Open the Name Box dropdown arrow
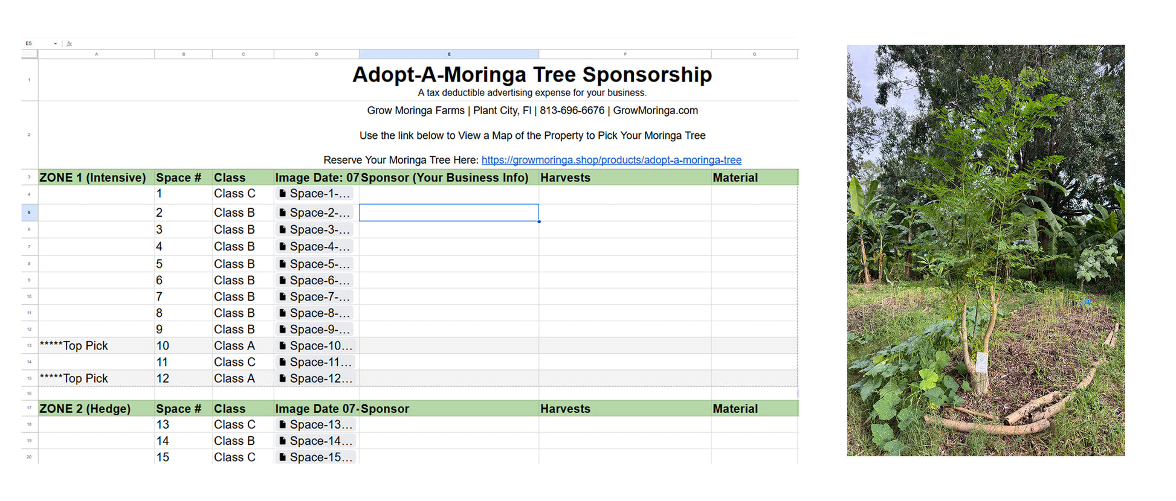The image size is (1176, 501). (x=55, y=43)
